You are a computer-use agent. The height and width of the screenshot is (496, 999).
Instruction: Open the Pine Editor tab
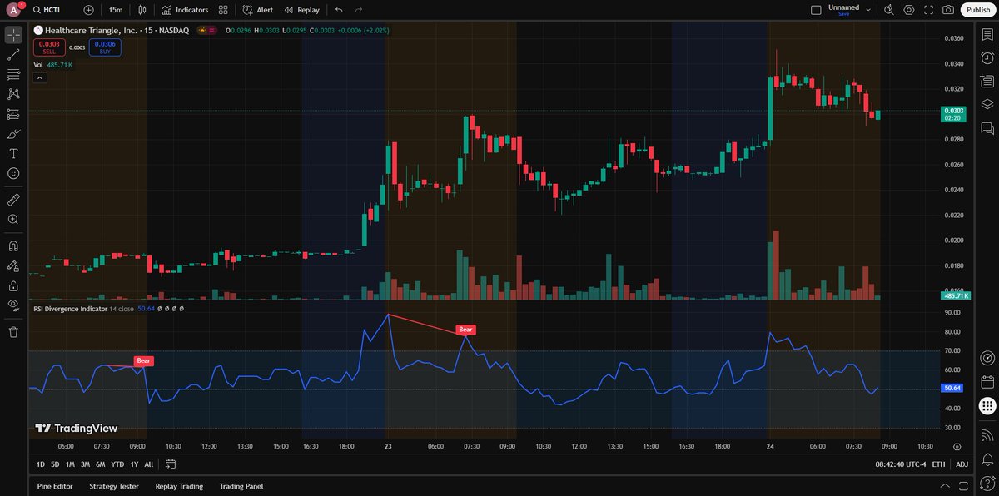click(x=55, y=486)
